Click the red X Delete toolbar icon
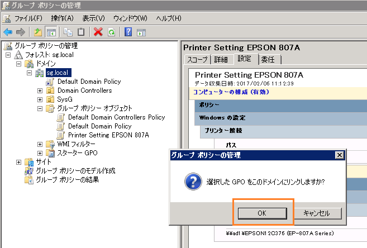This screenshot has height=248, width=367. (98, 32)
